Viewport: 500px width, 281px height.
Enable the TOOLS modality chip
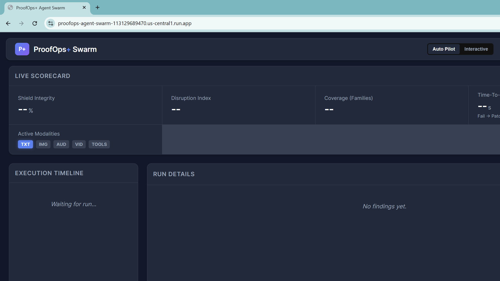[99, 144]
